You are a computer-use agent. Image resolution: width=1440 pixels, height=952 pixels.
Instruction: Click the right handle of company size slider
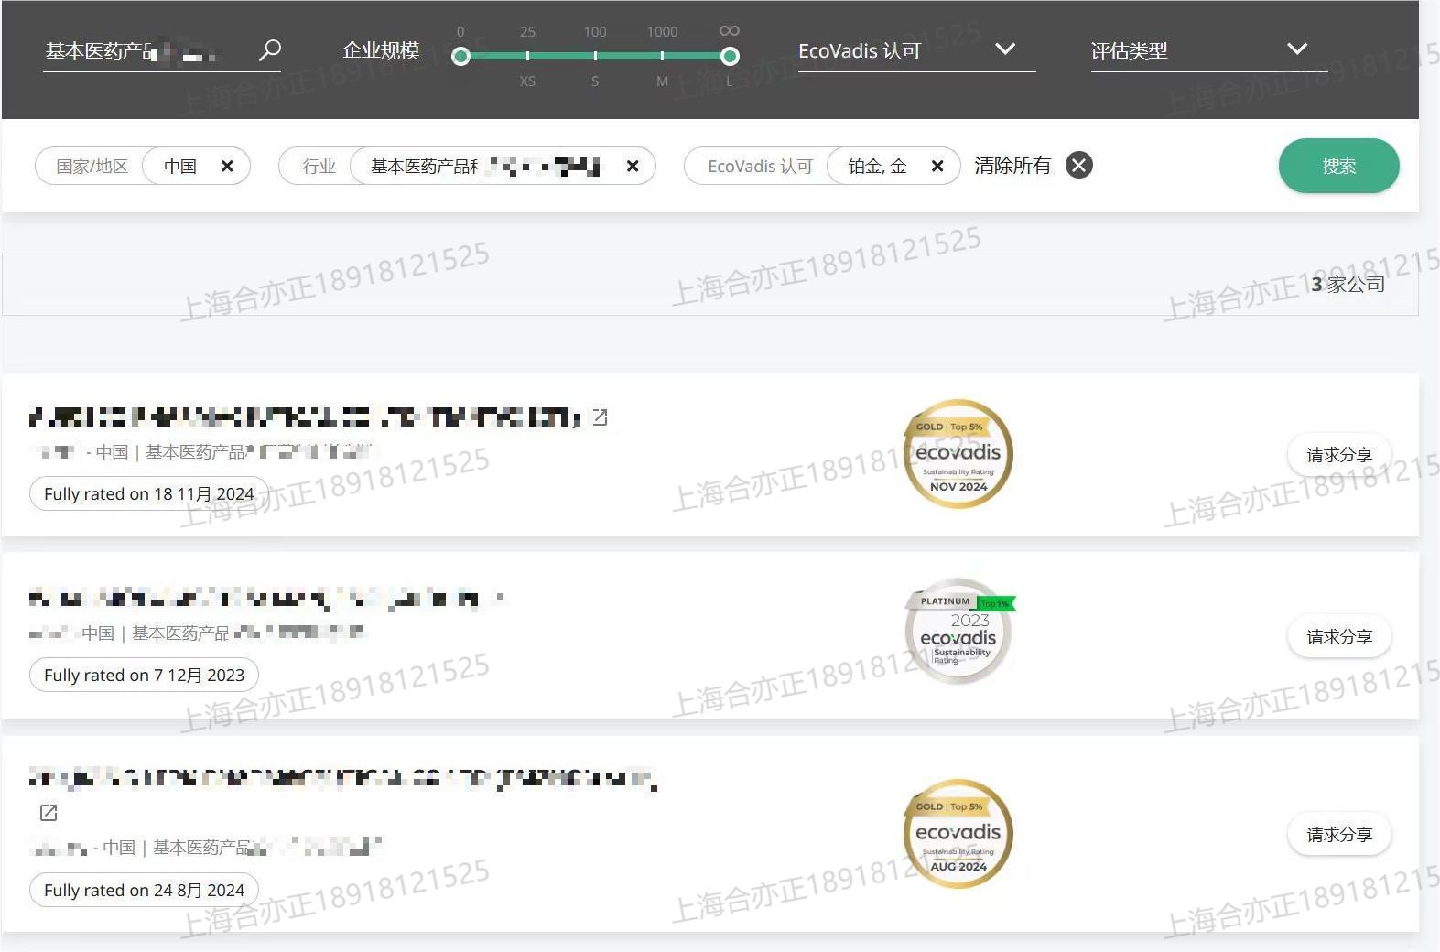coord(730,57)
